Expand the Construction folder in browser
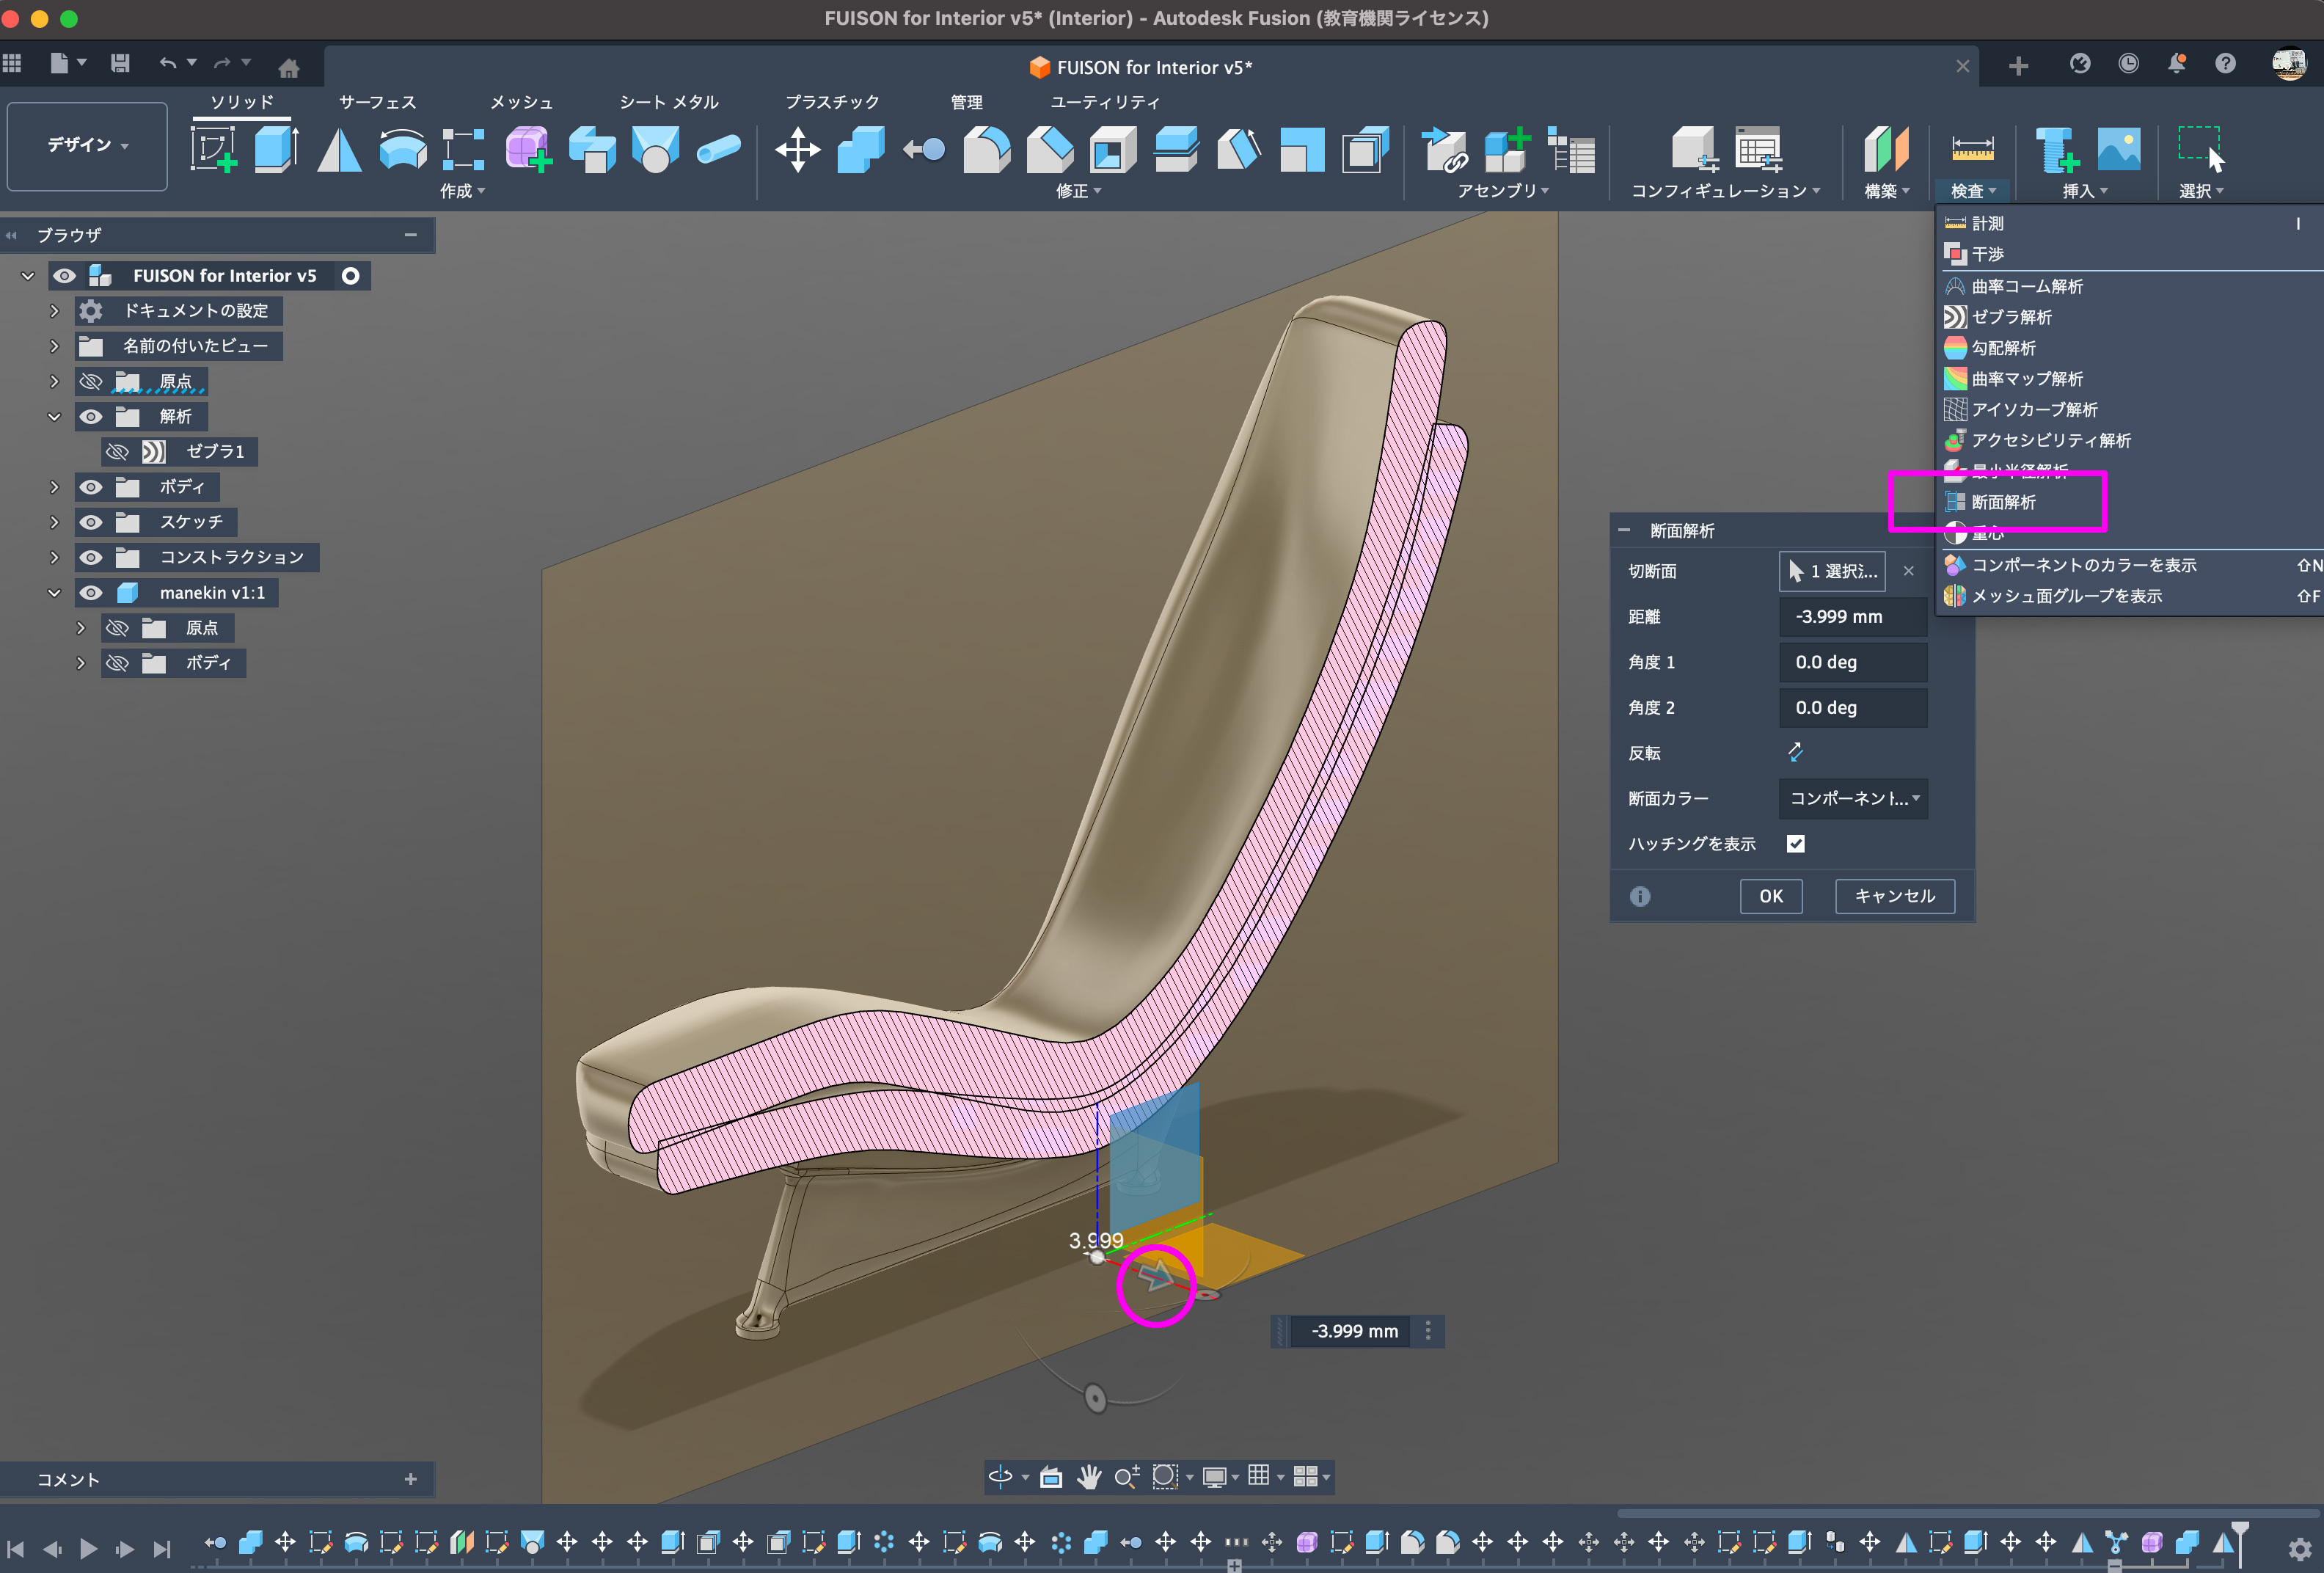 tap(55, 557)
